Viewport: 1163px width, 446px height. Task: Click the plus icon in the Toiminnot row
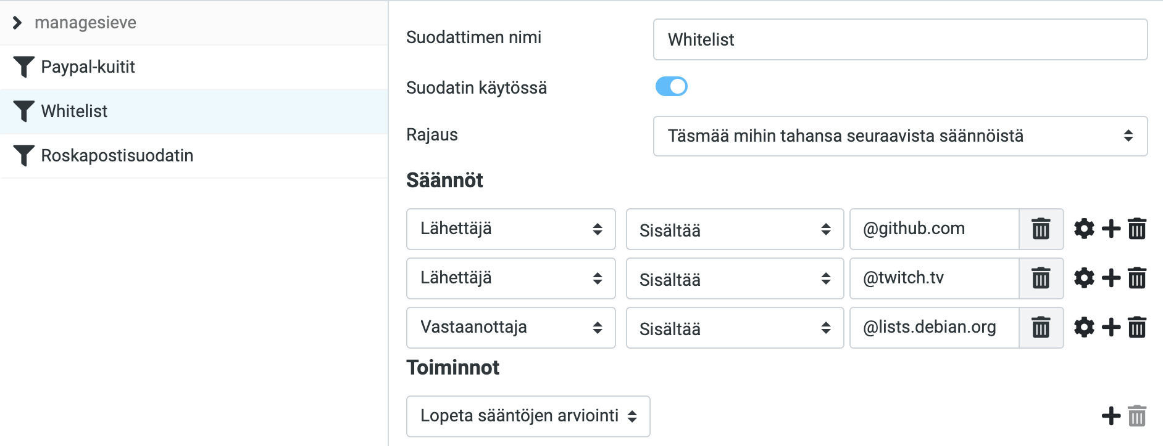click(x=1111, y=416)
